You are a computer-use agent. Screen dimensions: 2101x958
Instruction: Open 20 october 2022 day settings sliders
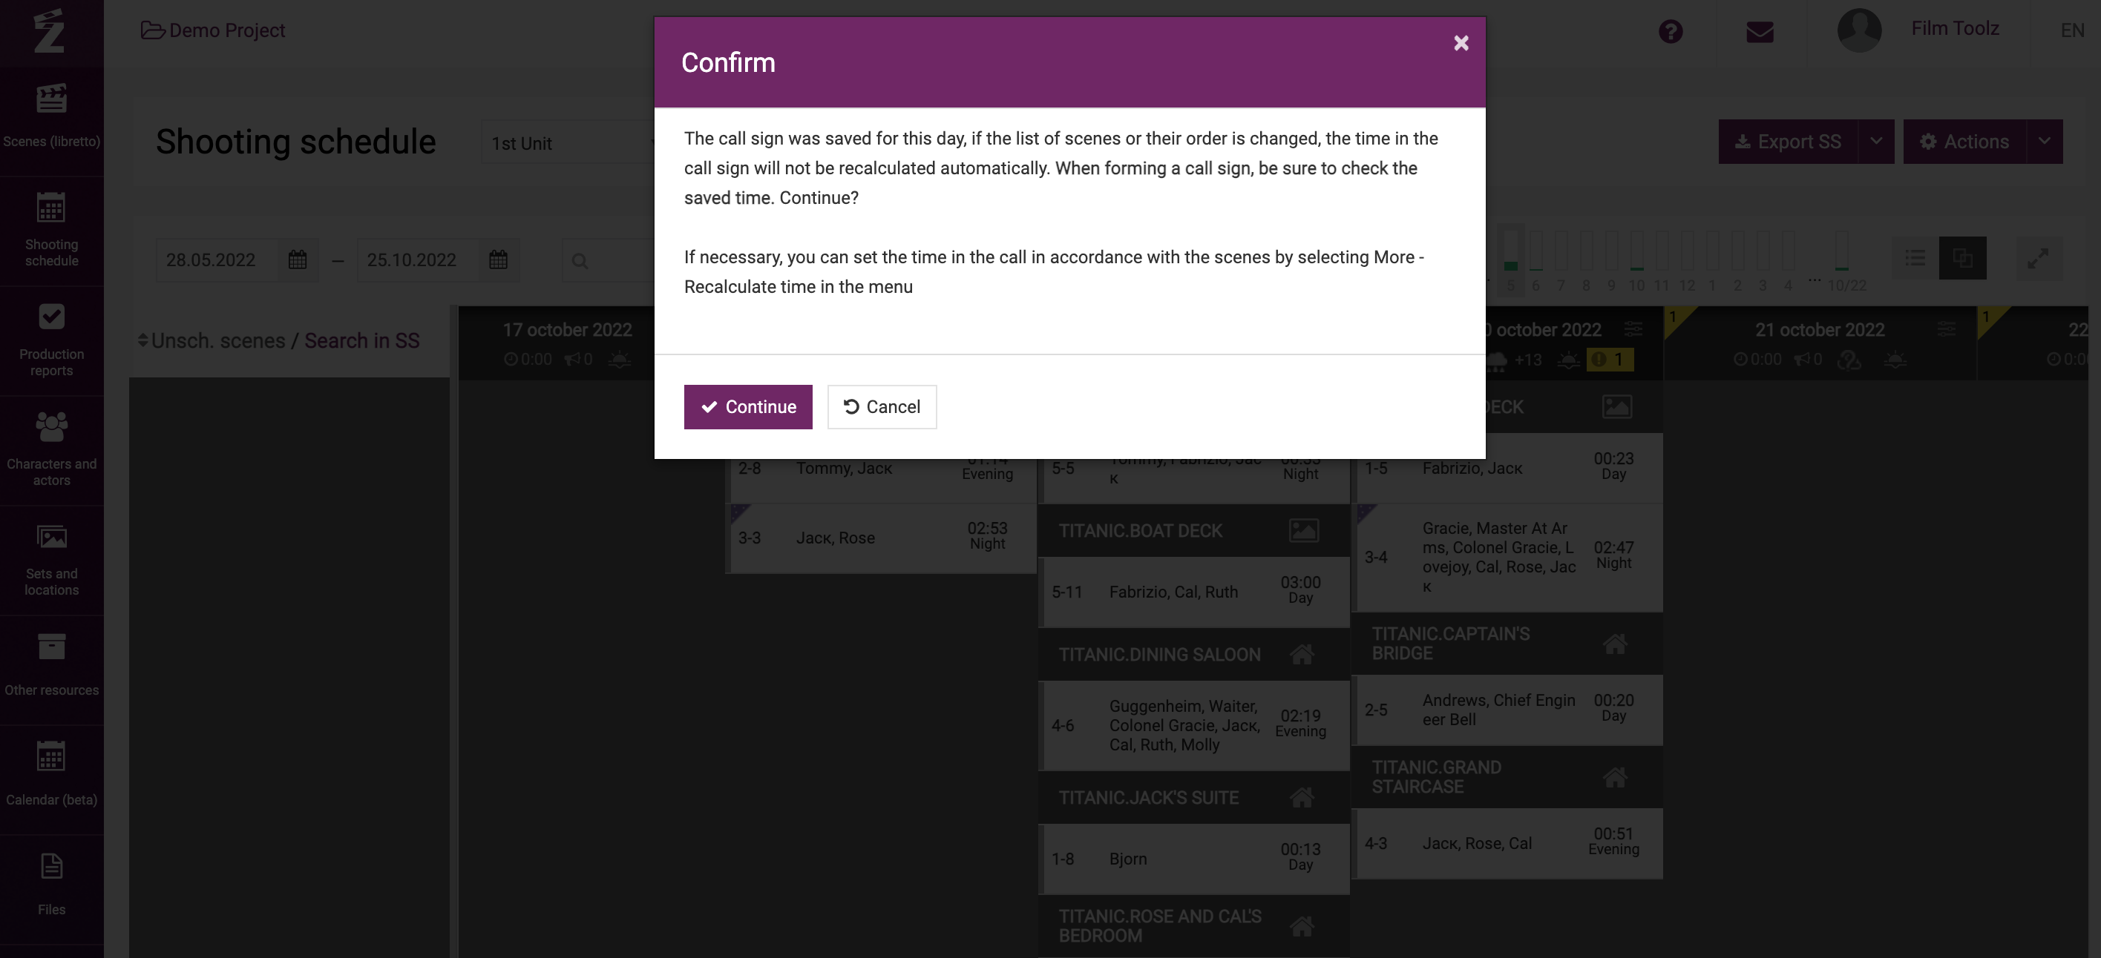pyautogui.click(x=1633, y=329)
